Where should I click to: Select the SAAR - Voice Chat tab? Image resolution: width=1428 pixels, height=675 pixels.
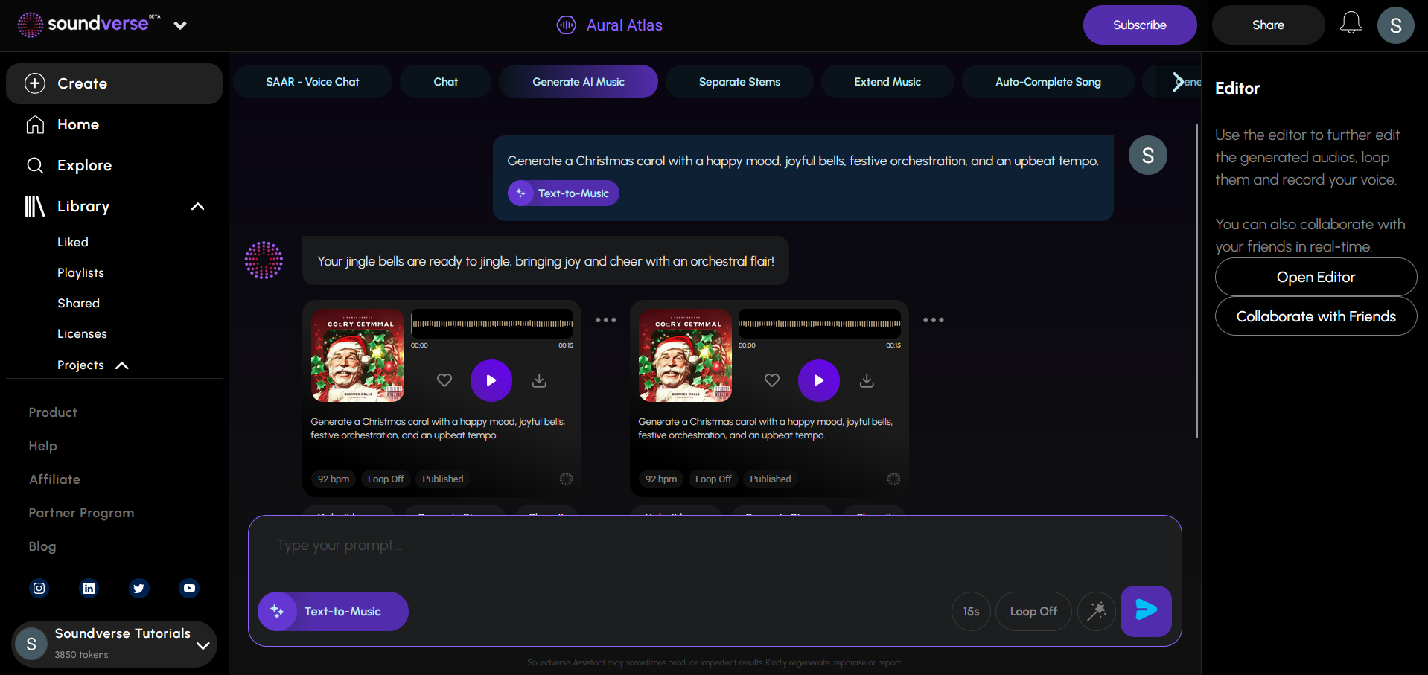click(313, 82)
